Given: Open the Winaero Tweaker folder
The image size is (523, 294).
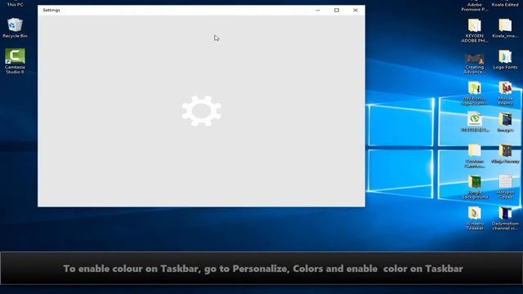Looking at the screenshot, I should pos(474,219).
